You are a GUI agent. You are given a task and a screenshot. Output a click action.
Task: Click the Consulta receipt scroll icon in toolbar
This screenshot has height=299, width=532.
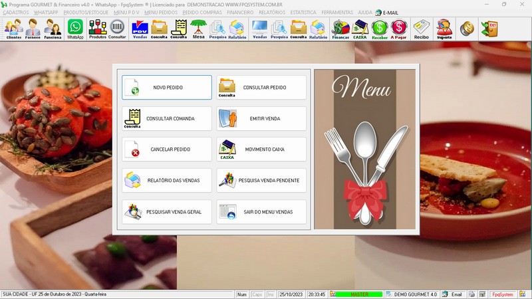178,29
